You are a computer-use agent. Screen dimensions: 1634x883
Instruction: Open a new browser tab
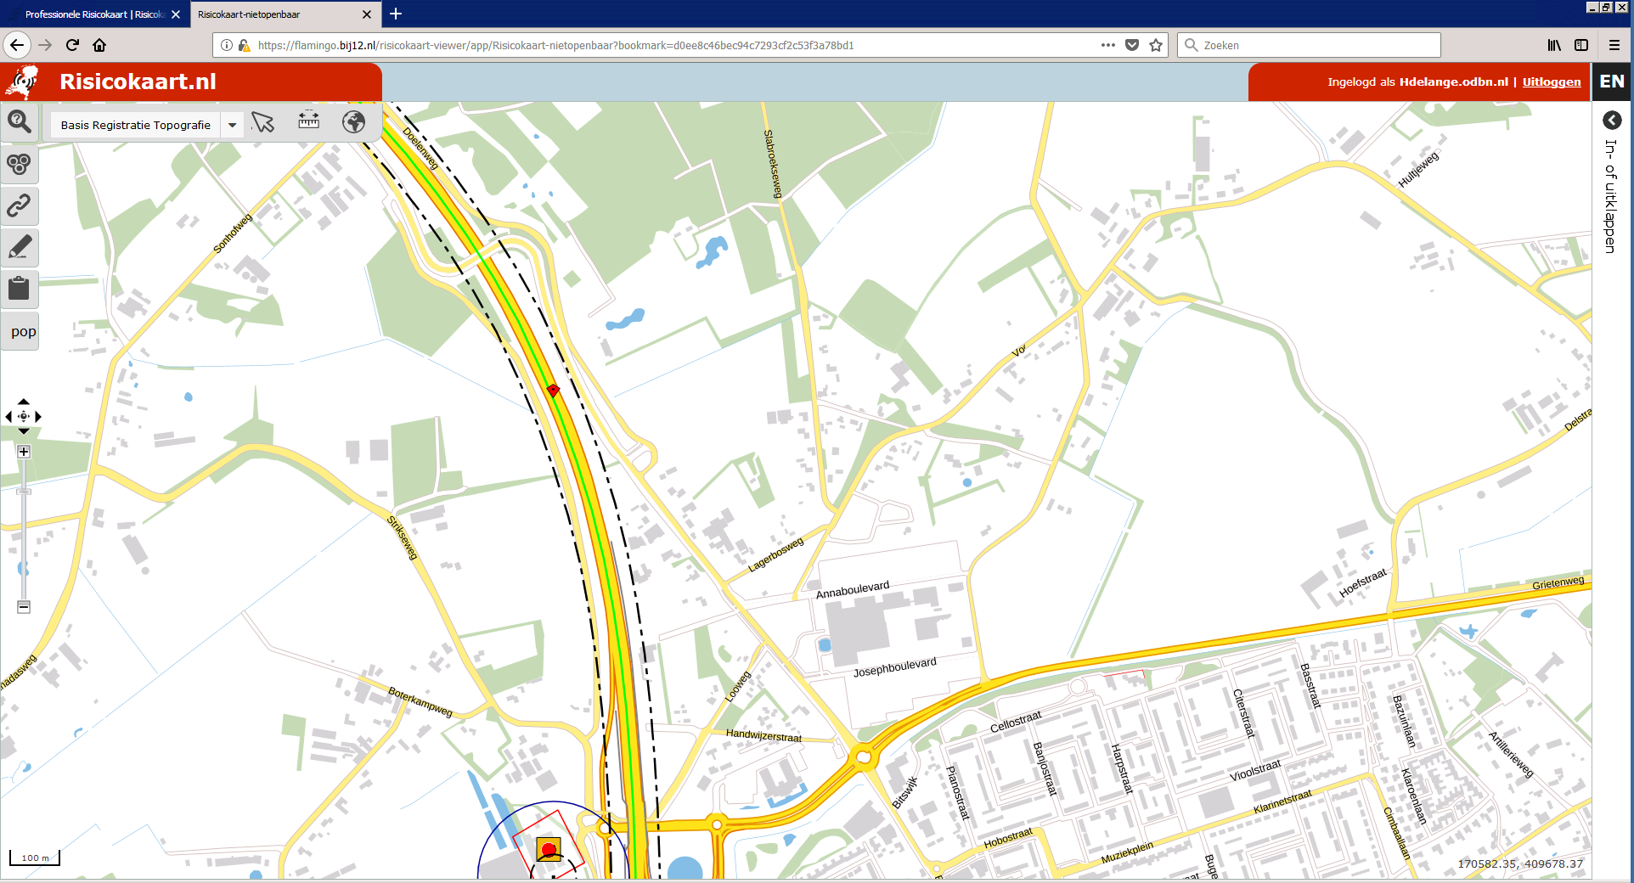(x=396, y=14)
